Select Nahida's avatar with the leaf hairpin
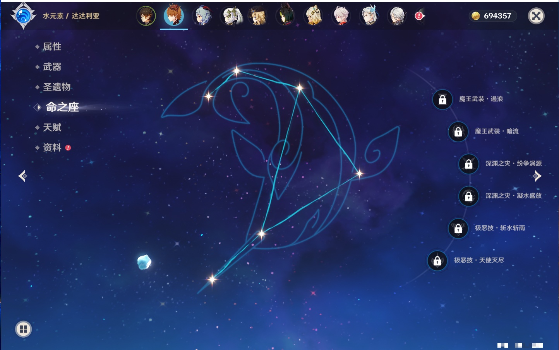559x350 pixels. 231,16
